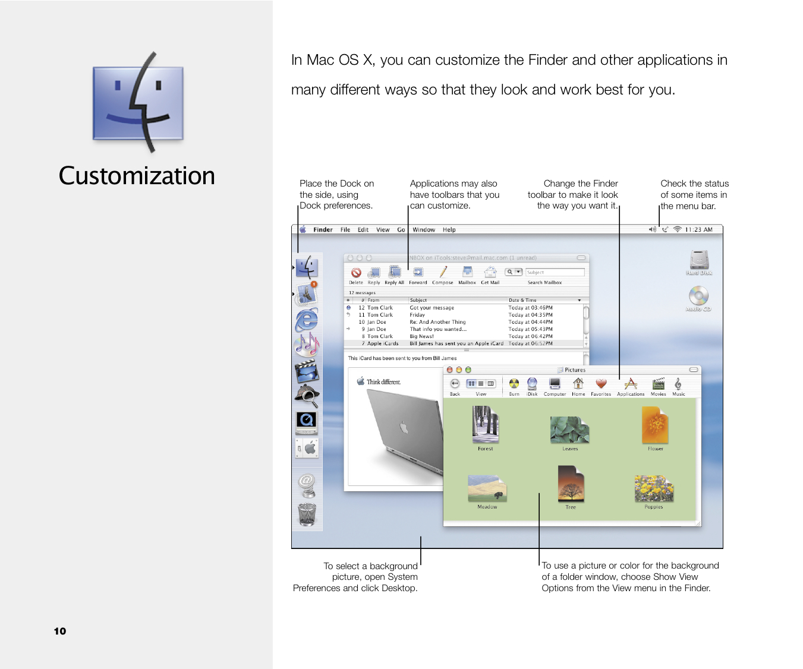This screenshot has width=803, height=669.
Task: Toggle the Mail window toolbar pill button
Action: pyautogui.click(x=581, y=258)
